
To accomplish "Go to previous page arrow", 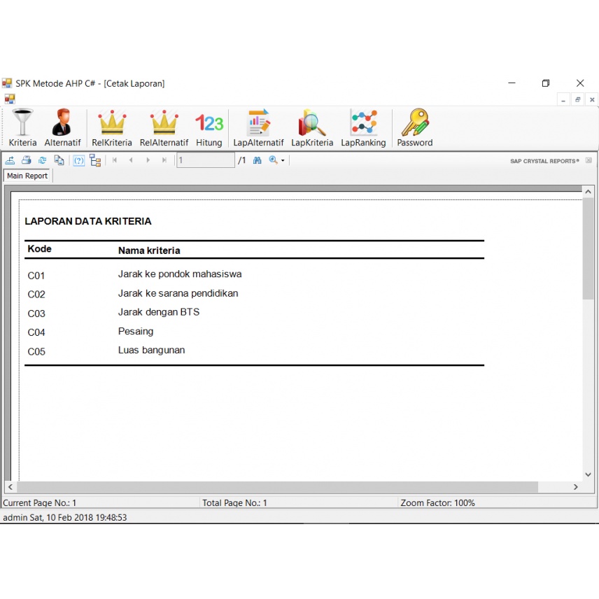I will point(131,160).
